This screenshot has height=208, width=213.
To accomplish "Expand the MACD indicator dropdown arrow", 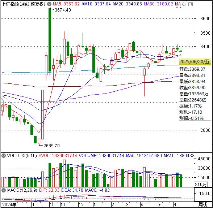I will (x=4, y=190).
